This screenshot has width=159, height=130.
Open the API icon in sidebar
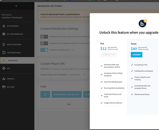coord(4,68)
